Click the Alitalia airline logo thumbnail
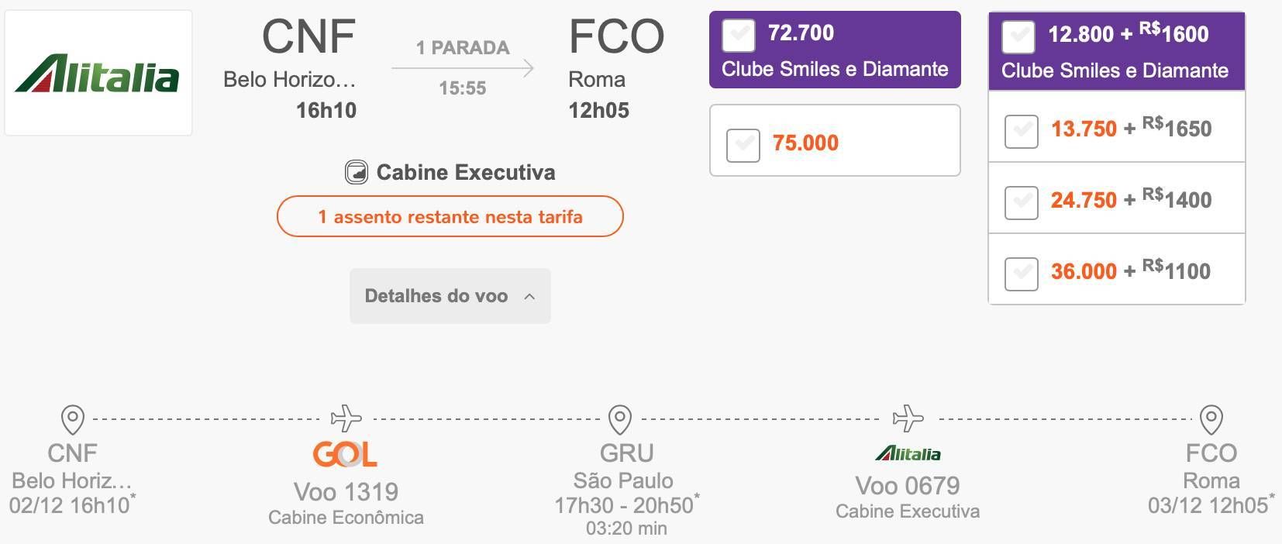Screen dimensions: 1282x544 (x=98, y=73)
